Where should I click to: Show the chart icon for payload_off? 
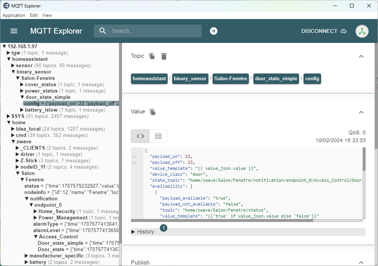134,163
